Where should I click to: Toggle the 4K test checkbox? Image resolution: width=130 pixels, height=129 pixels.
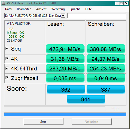coord(7,59)
